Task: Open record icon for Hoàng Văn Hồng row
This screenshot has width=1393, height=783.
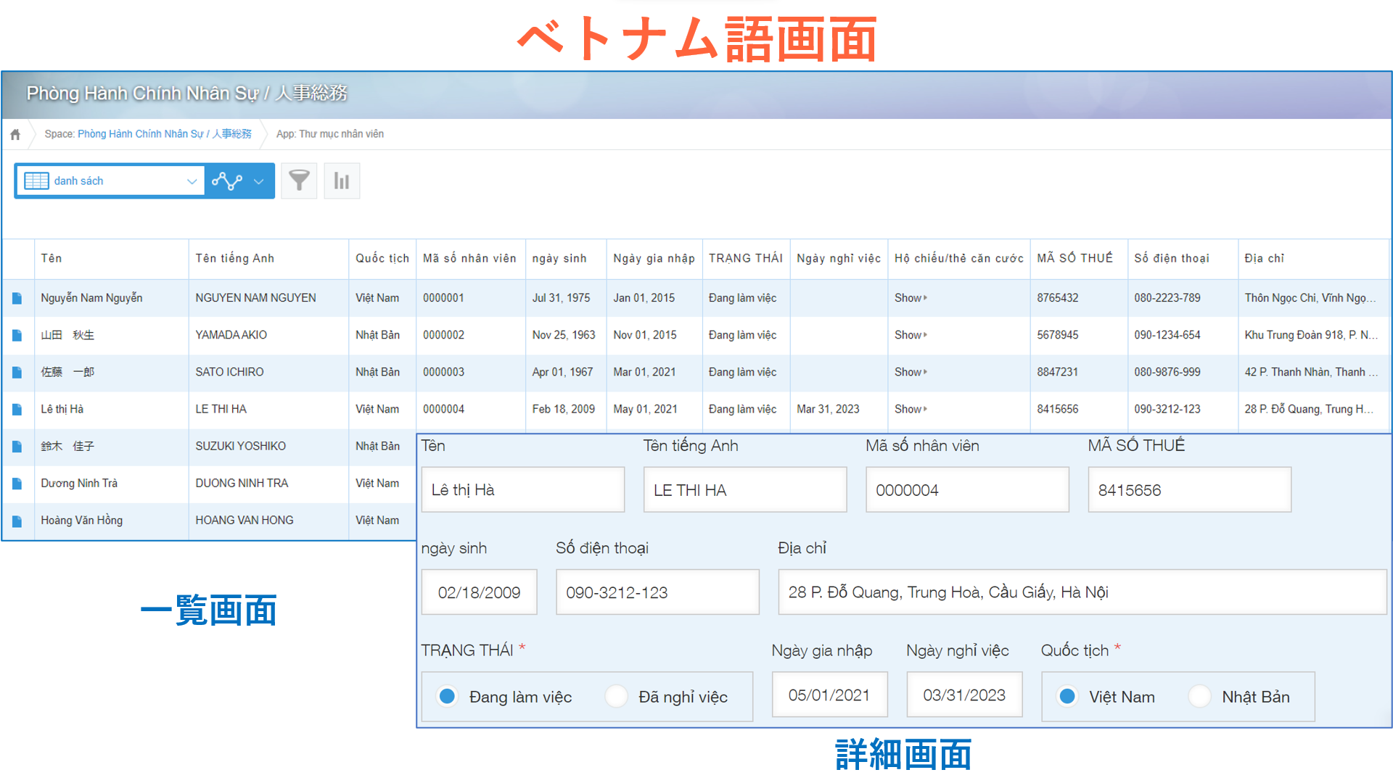Action: 17,521
